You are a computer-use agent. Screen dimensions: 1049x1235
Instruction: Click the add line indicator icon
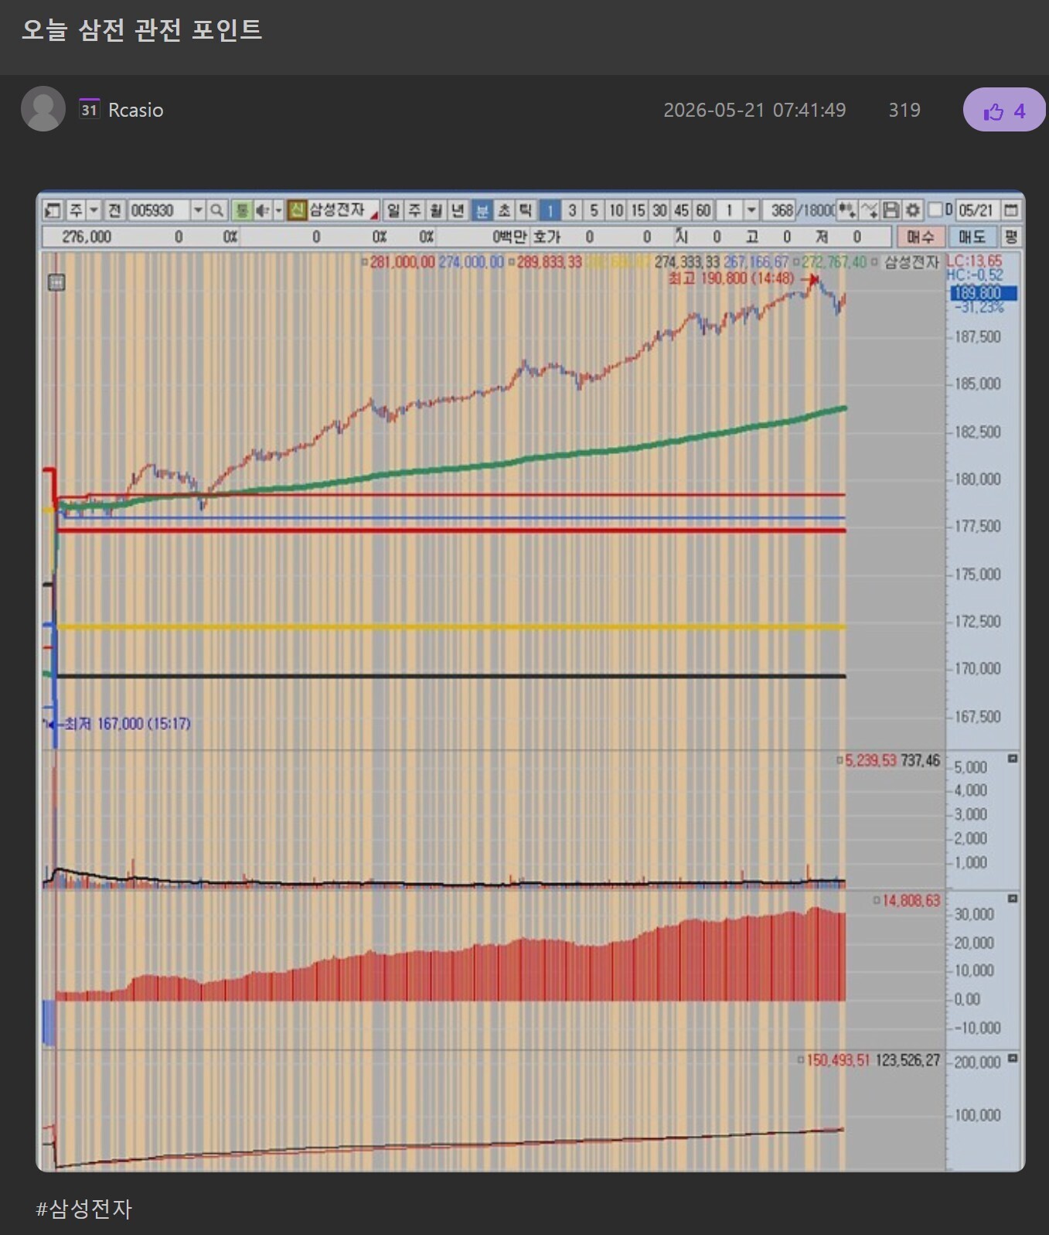coord(869,210)
